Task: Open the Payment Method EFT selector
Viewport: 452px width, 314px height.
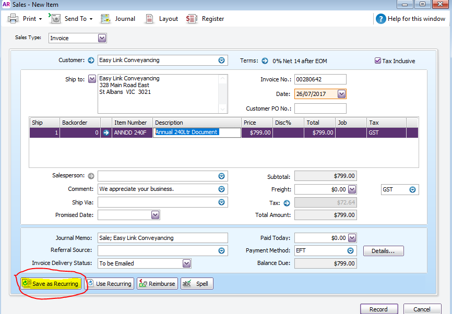Action: tap(350, 250)
